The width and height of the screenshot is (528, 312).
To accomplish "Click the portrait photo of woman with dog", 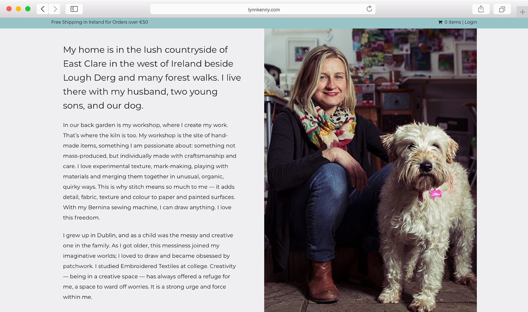I will pos(370,170).
